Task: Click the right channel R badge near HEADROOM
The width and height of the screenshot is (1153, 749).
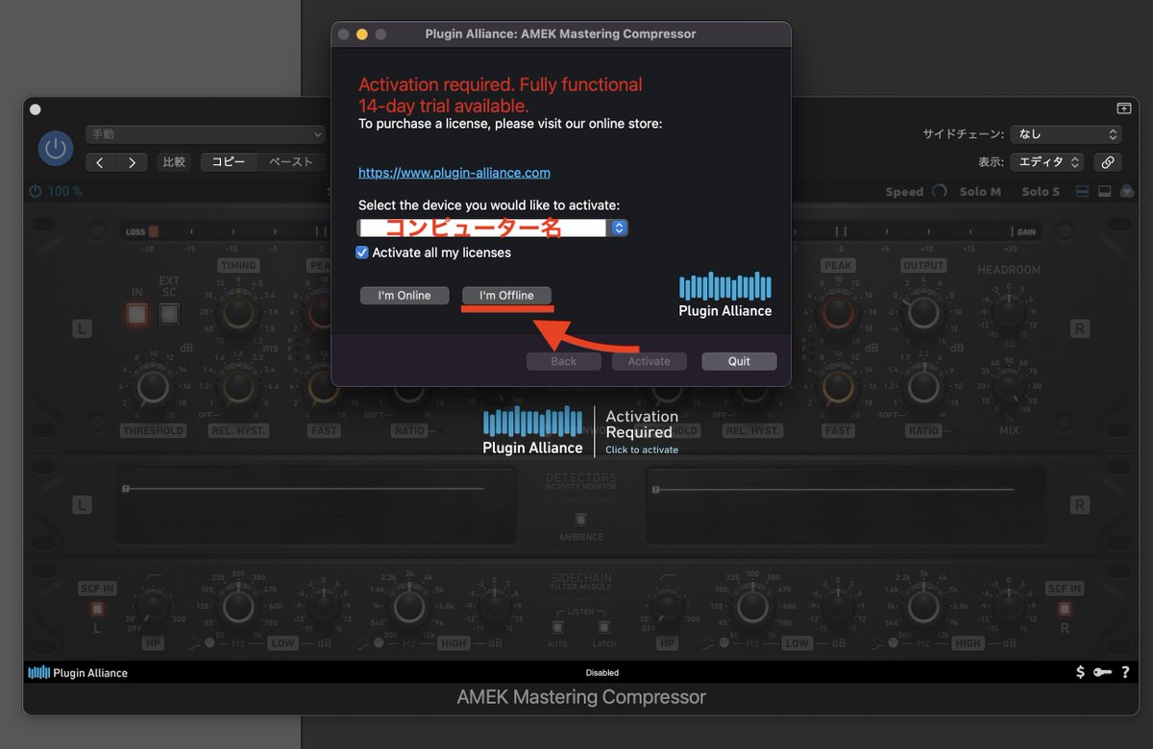Action: click(1081, 329)
